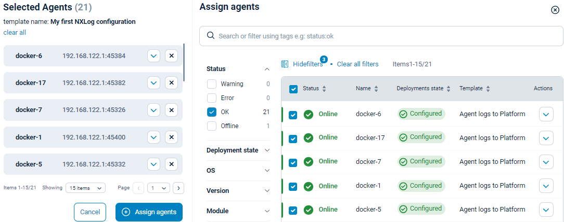Image resolution: width=564 pixels, height=222 pixels.
Task: Click the Assign agents button
Action: click(149, 212)
